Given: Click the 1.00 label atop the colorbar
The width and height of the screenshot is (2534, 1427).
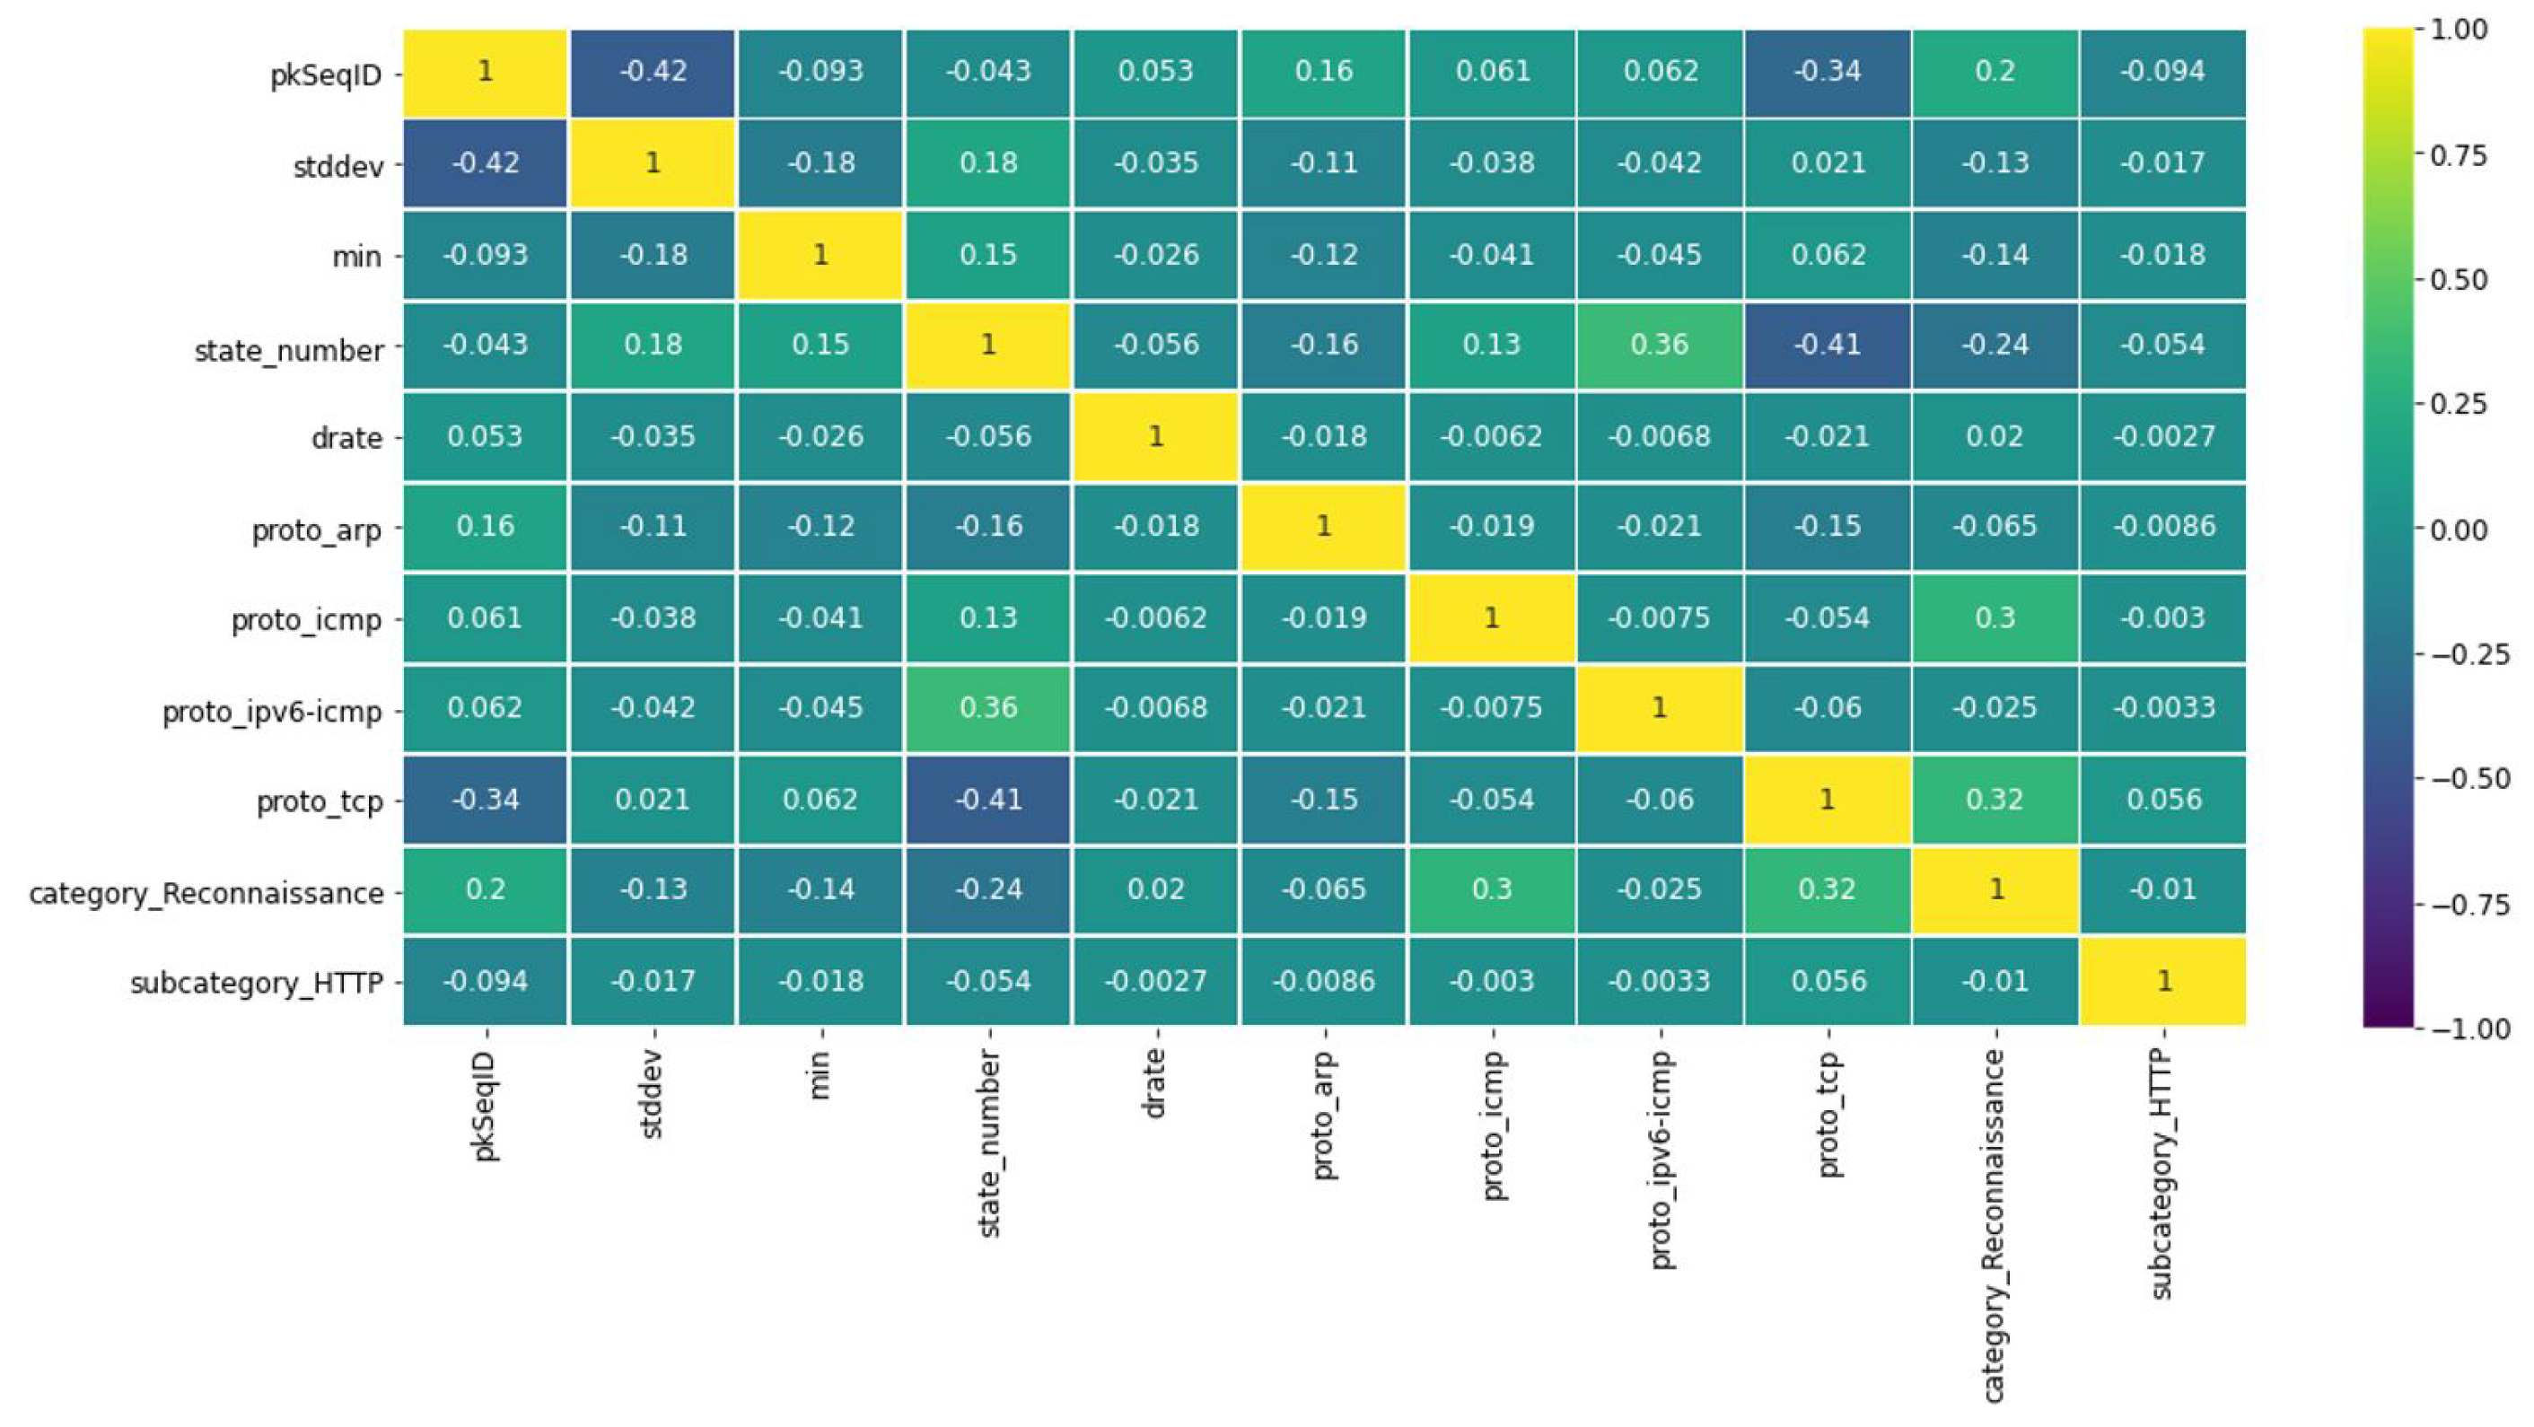Looking at the screenshot, I should [x=2458, y=30].
